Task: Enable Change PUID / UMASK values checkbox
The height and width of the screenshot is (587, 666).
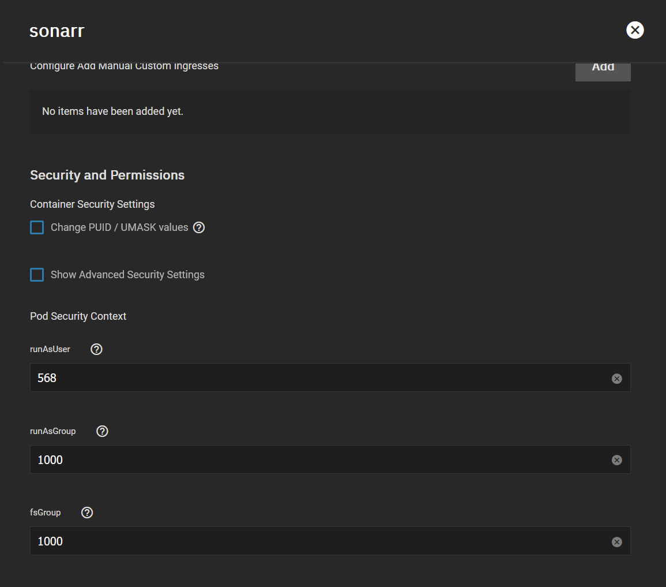Action: (x=37, y=227)
